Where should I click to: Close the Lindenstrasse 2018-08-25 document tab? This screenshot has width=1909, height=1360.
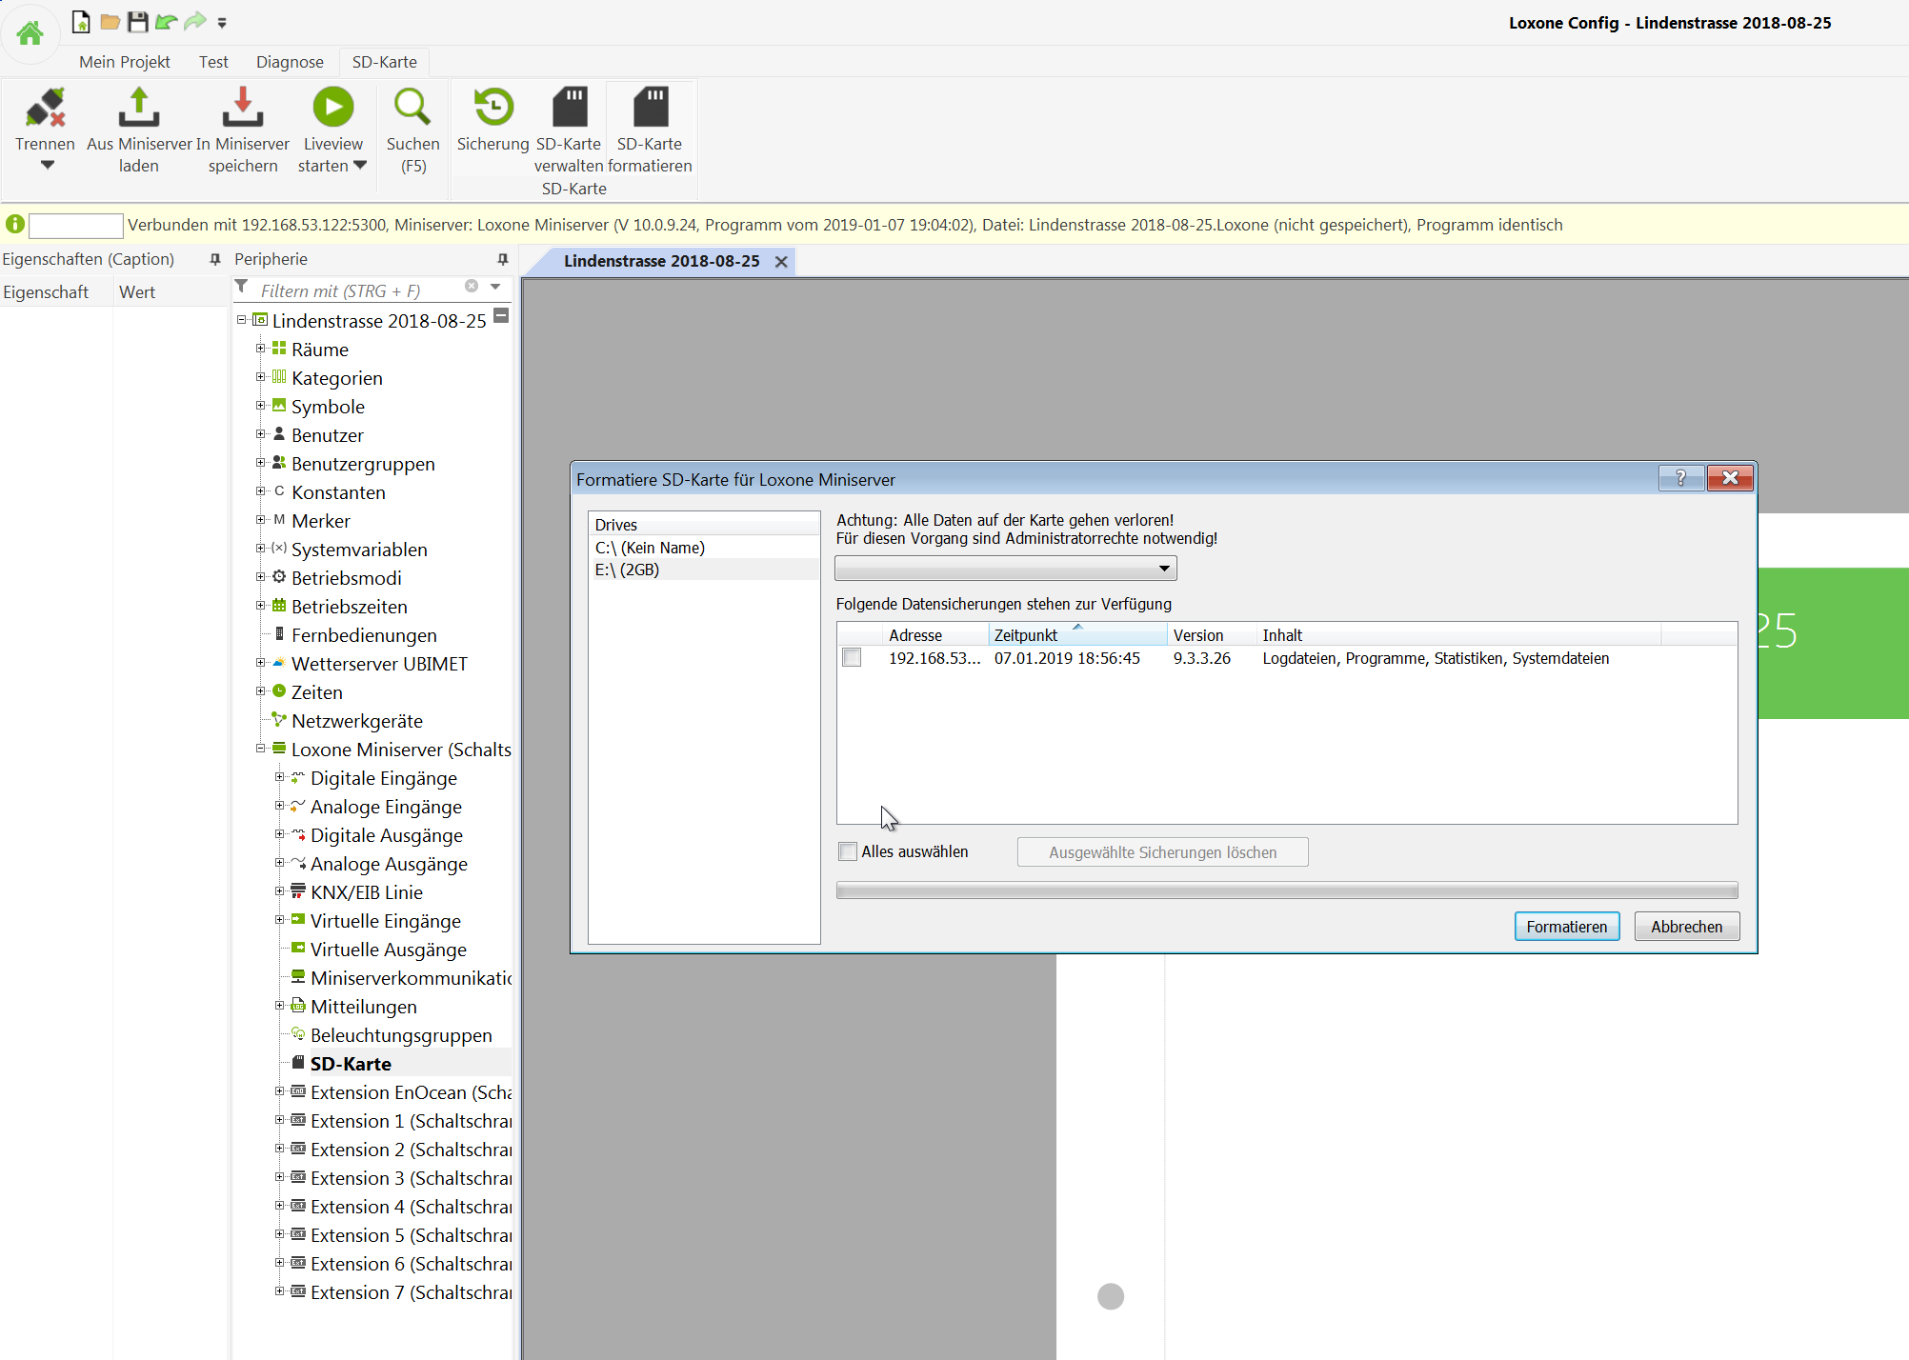click(x=781, y=262)
